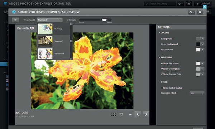Click the Show Capture Date color swatch

click(198, 74)
